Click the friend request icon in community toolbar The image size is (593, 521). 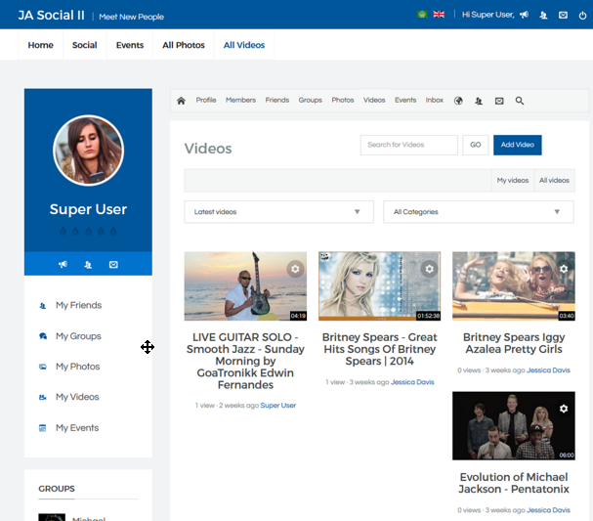[479, 101]
